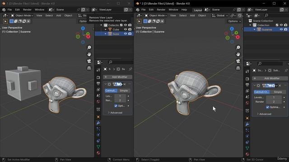Hide Cube in left window outliner
289x162 pixels.
point(126,29)
